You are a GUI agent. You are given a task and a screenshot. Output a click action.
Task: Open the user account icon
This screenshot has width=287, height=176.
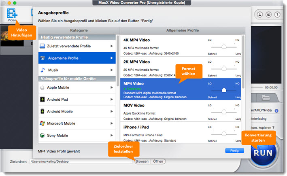click(x=260, y=15)
